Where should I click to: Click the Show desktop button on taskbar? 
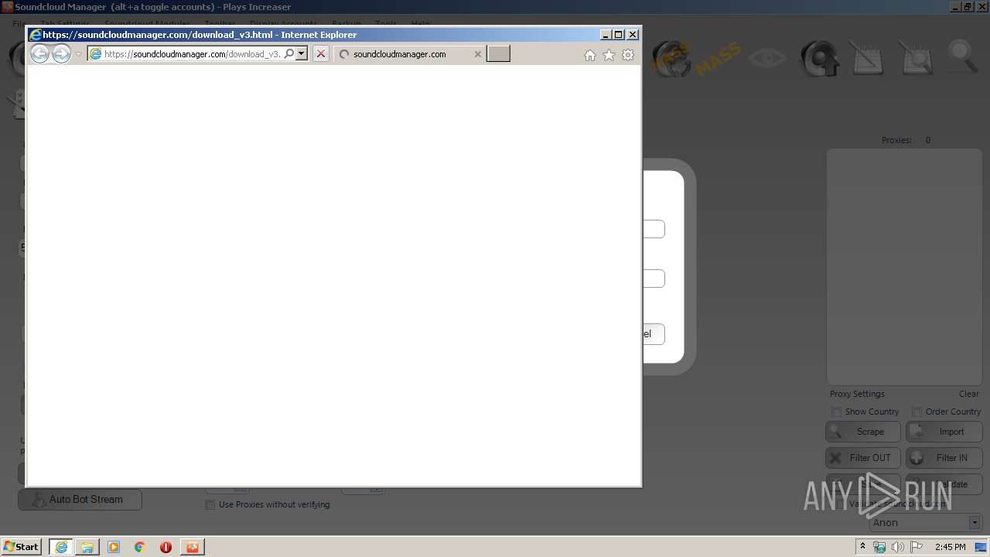981,547
